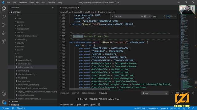Open the Go menu
The height and width of the screenshot is (110, 197).
point(38,2)
